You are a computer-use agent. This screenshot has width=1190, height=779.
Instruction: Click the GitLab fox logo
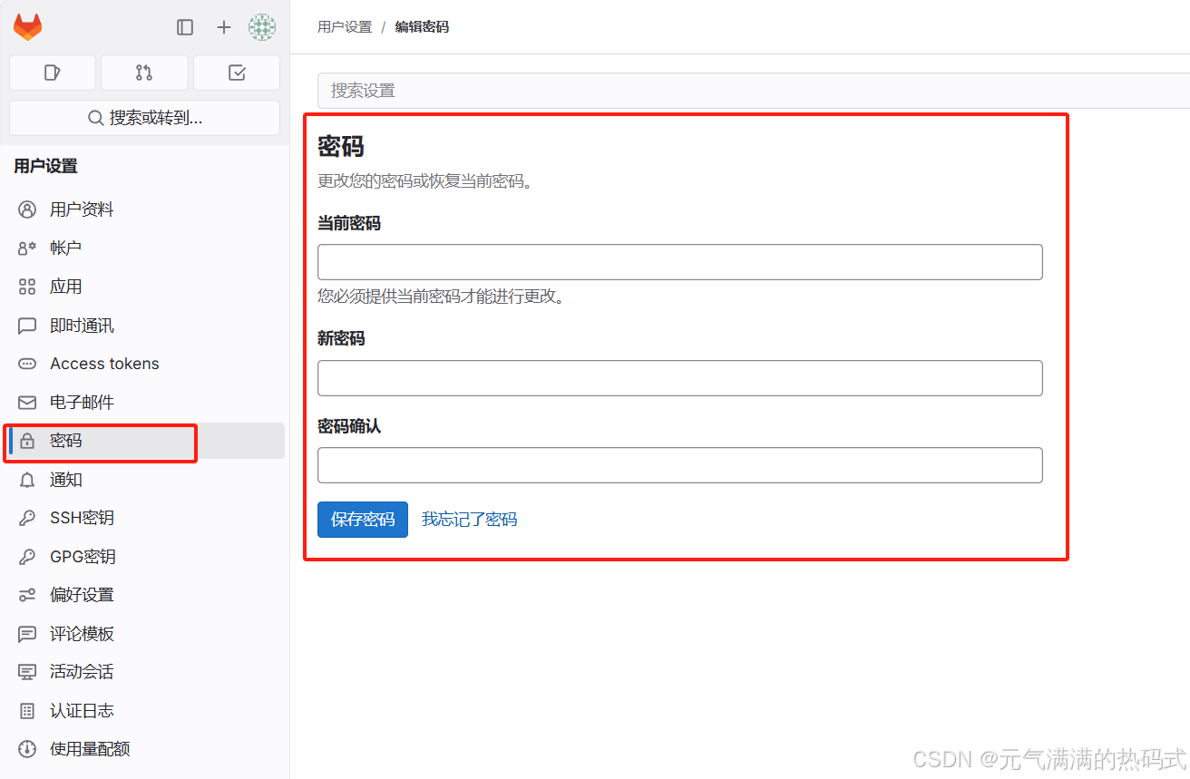coord(27,27)
